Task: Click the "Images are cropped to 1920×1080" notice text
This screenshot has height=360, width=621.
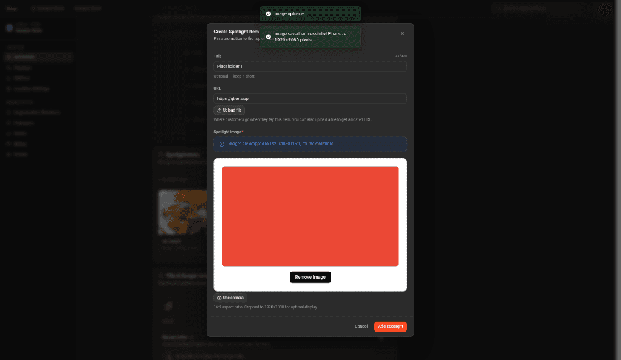Action: coord(281,144)
